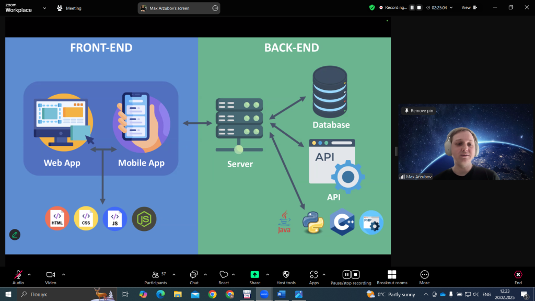This screenshot has height=301, width=535.
Task: Click the green Share screen button
Action: pos(255,275)
